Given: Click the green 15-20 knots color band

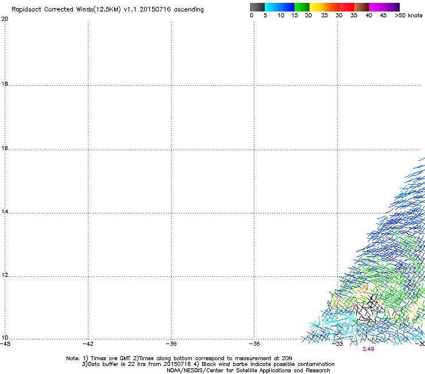Looking at the screenshot, I should [x=302, y=7].
